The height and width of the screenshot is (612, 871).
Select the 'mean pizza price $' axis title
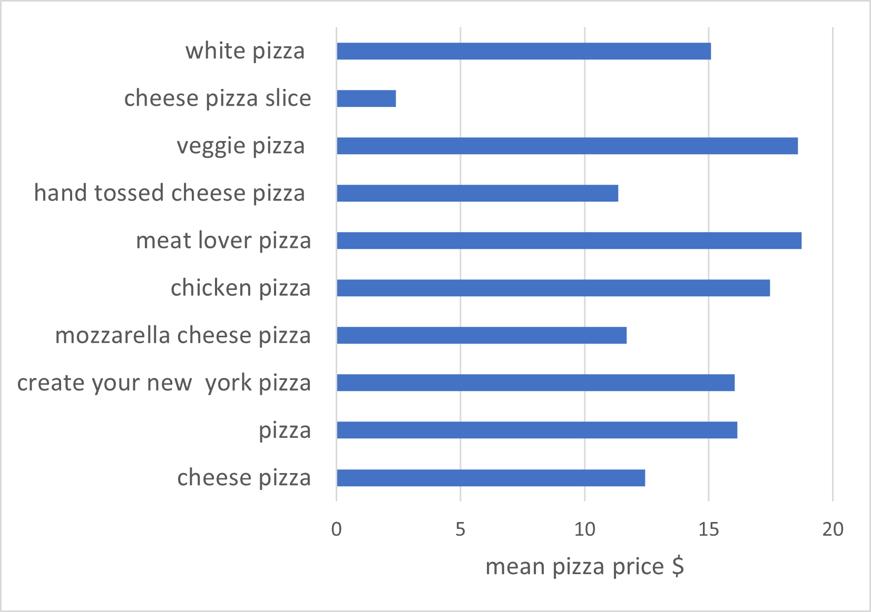(x=585, y=567)
